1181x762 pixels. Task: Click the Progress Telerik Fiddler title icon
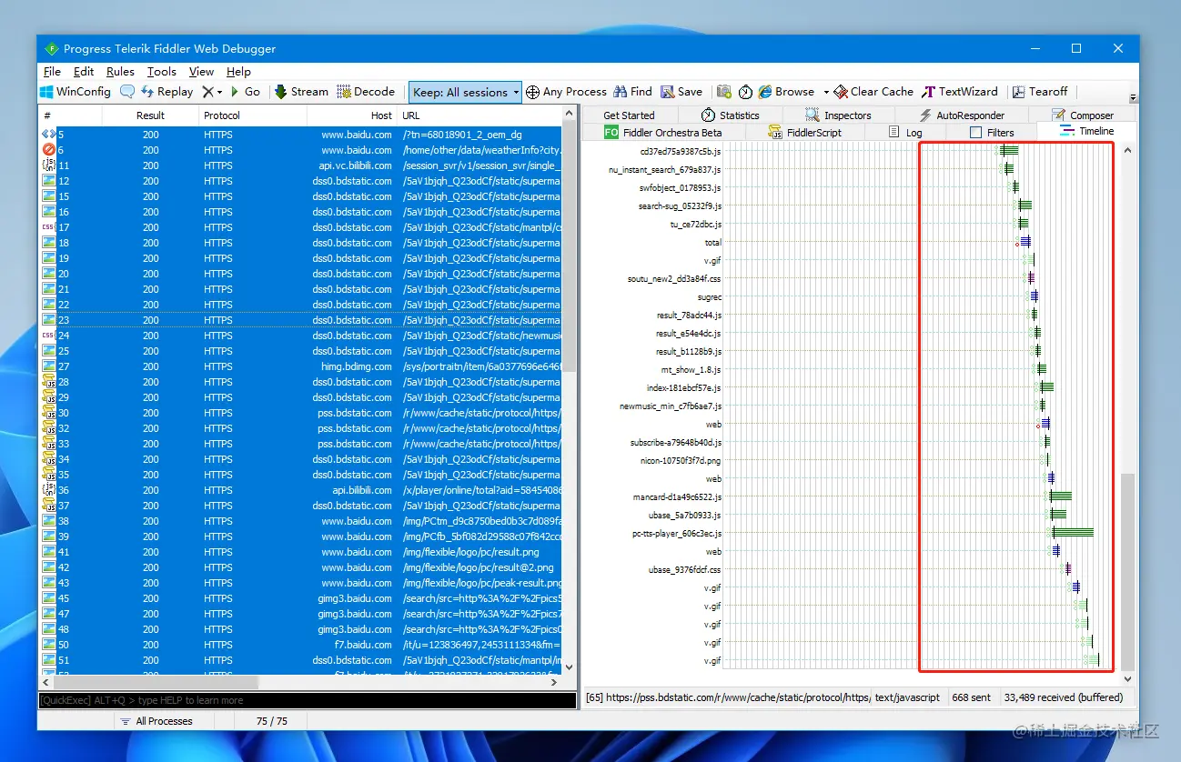tap(51, 49)
